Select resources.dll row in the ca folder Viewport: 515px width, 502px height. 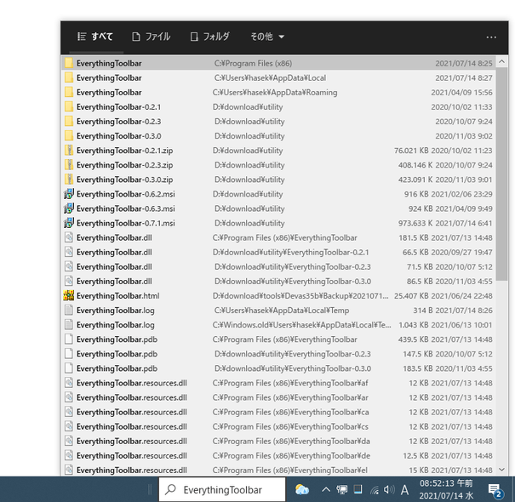[x=278, y=412]
